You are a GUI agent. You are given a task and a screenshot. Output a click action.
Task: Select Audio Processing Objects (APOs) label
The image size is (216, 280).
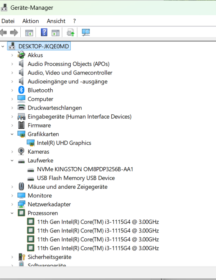[68, 64]
